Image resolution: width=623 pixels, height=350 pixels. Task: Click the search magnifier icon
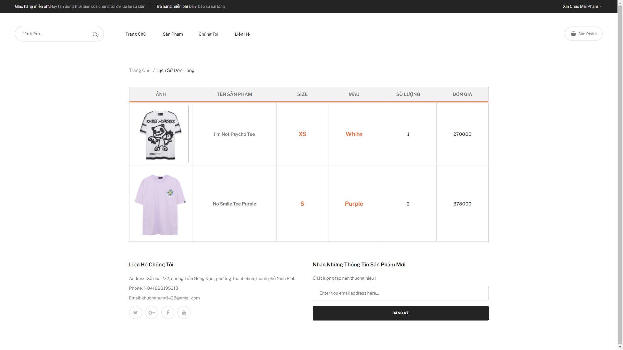click(x=95, y=35)
